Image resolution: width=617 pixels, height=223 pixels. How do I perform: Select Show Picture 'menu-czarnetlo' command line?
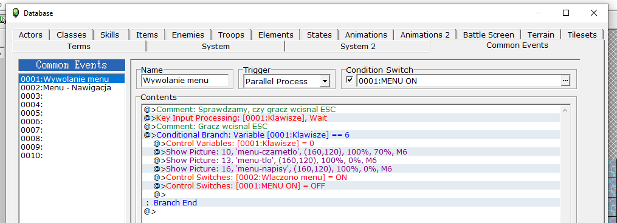[x=351, y=152]
